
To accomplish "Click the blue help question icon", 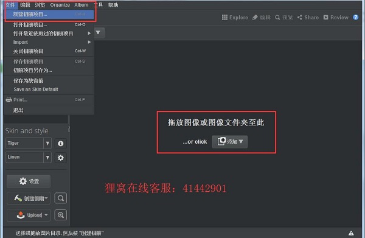I will (x=356, y=17).
